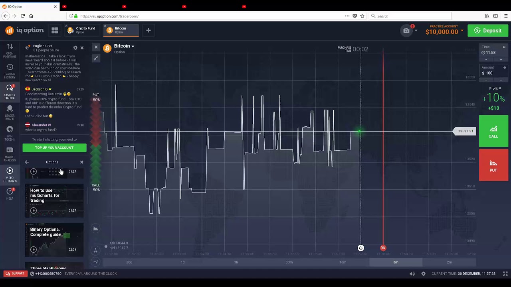Open the Open Positions sidebar panel
This screenshot has height=287, width=511.
(x=10, y=50)
